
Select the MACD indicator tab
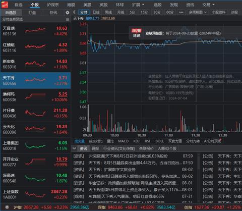point(124,141)
